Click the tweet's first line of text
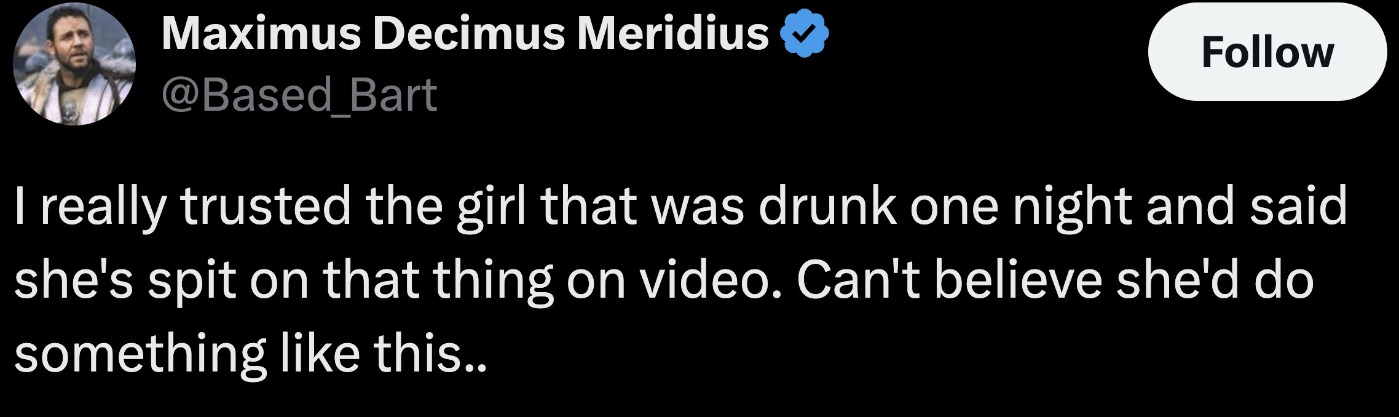The height and width of the screenshot is (417, 1399). 680,206
